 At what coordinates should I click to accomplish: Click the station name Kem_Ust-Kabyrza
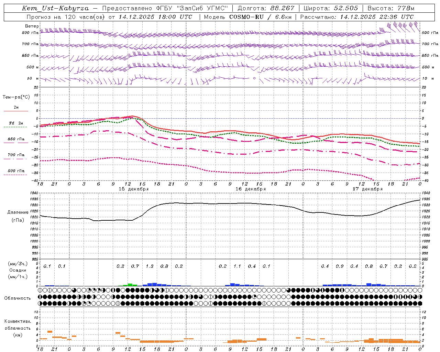point(56,8)
